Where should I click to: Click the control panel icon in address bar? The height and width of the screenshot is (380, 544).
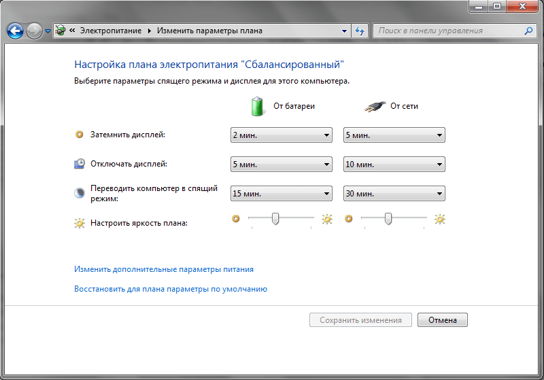point(61,31)
